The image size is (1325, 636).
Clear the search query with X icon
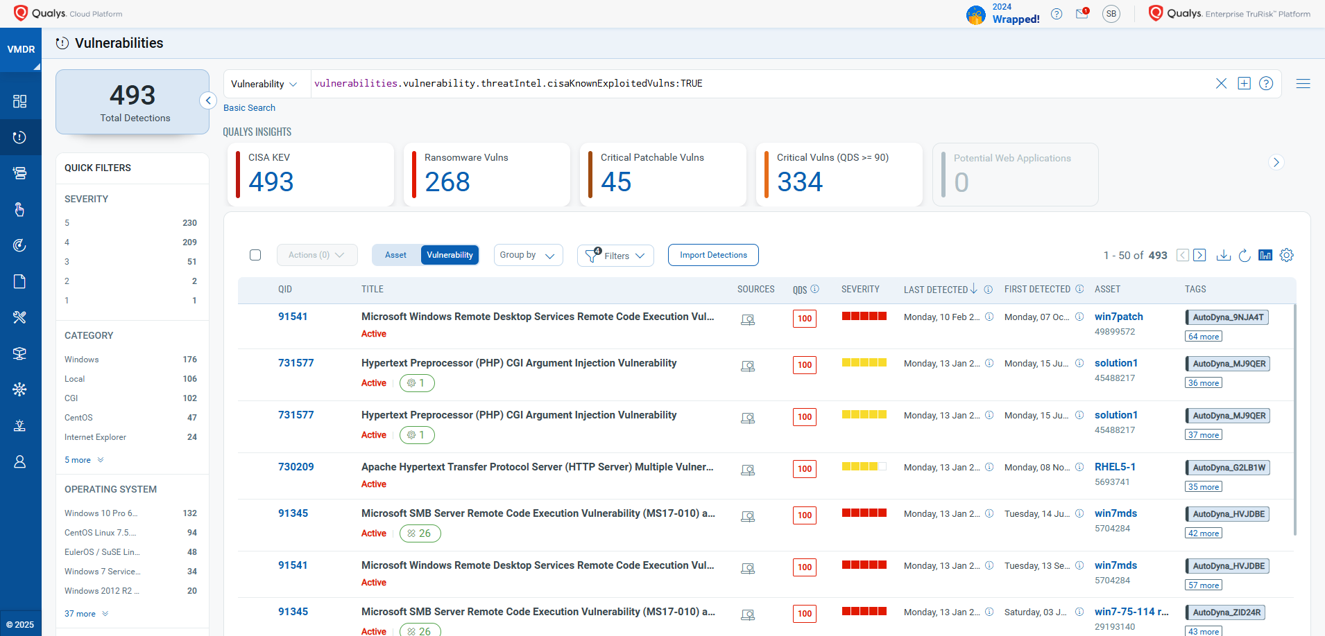point(1221,83)
